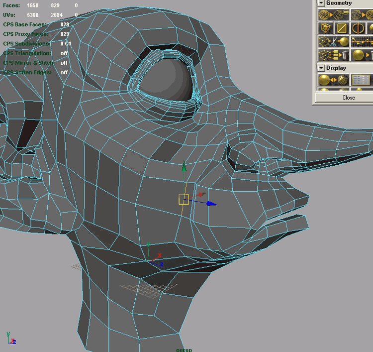Click the persp camera label

[184, 350]
